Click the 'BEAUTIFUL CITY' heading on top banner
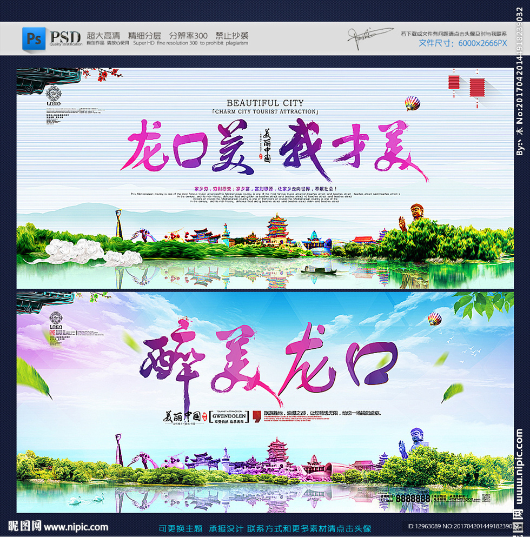This screenshot has width=530, height=537. (x=265, y=103)
